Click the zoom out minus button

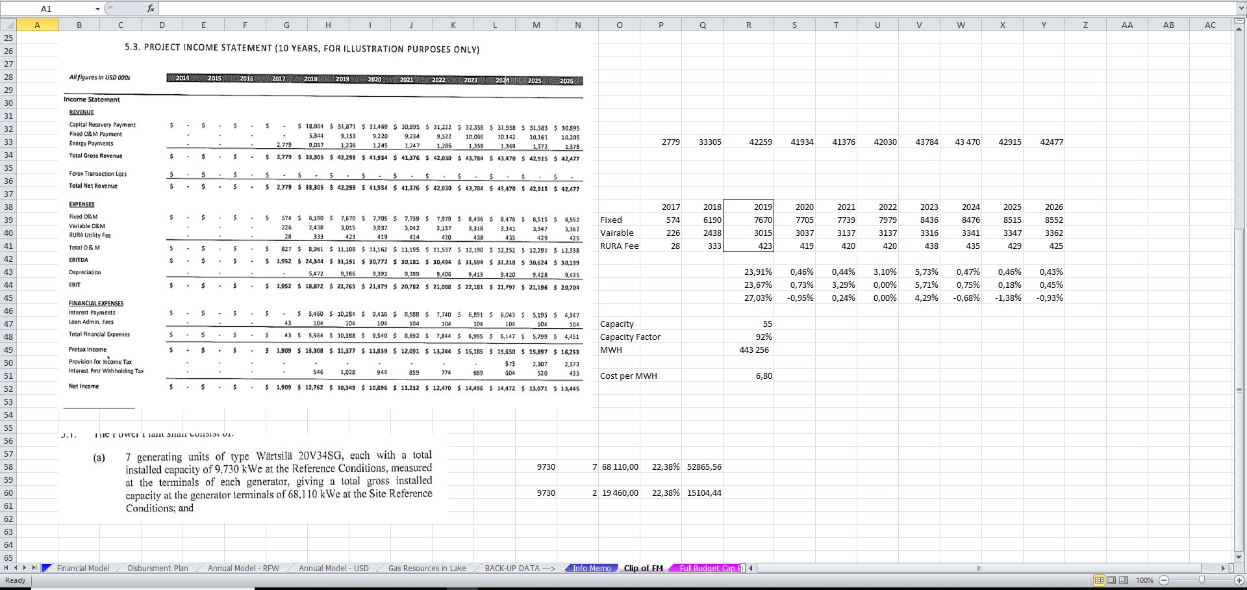1163,580
